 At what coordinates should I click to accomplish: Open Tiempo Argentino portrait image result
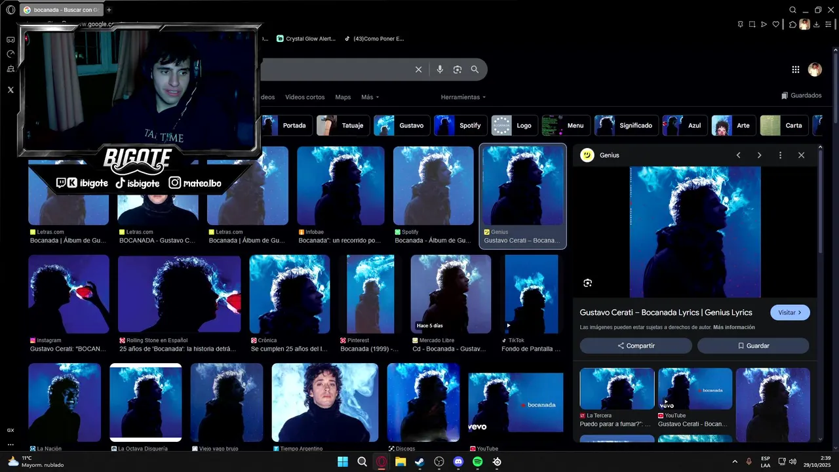coord(325,403)
